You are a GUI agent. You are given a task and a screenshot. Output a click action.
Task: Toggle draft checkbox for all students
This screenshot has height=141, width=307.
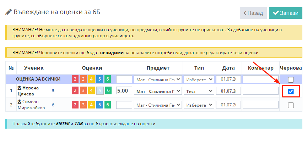pos(291,80)
